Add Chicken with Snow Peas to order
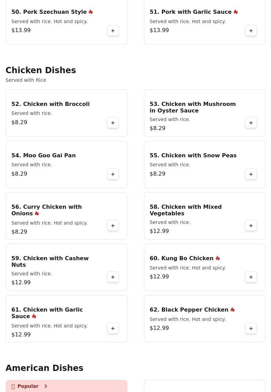 coord(251,174)
